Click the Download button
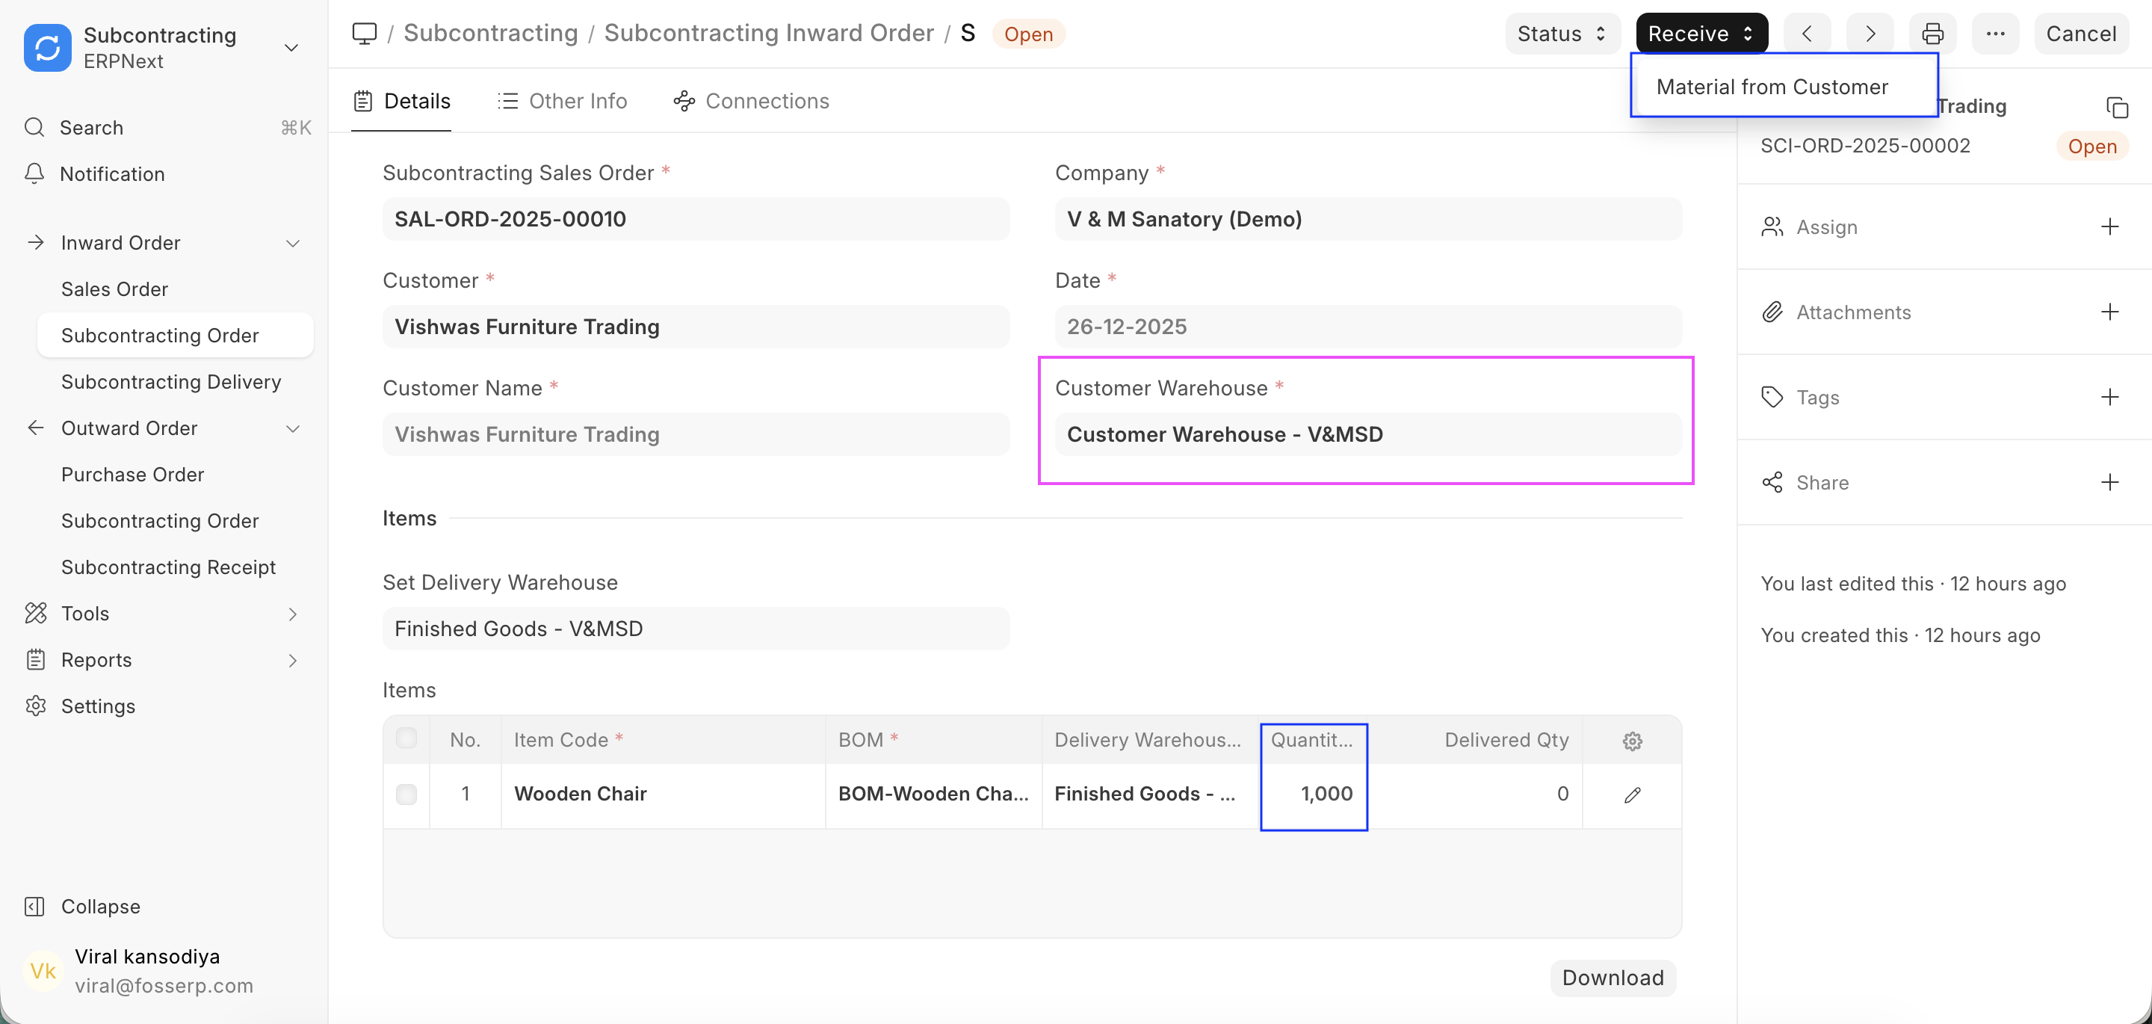2152x1024 pixels. pyautogui.click(x=1612, y=977)
